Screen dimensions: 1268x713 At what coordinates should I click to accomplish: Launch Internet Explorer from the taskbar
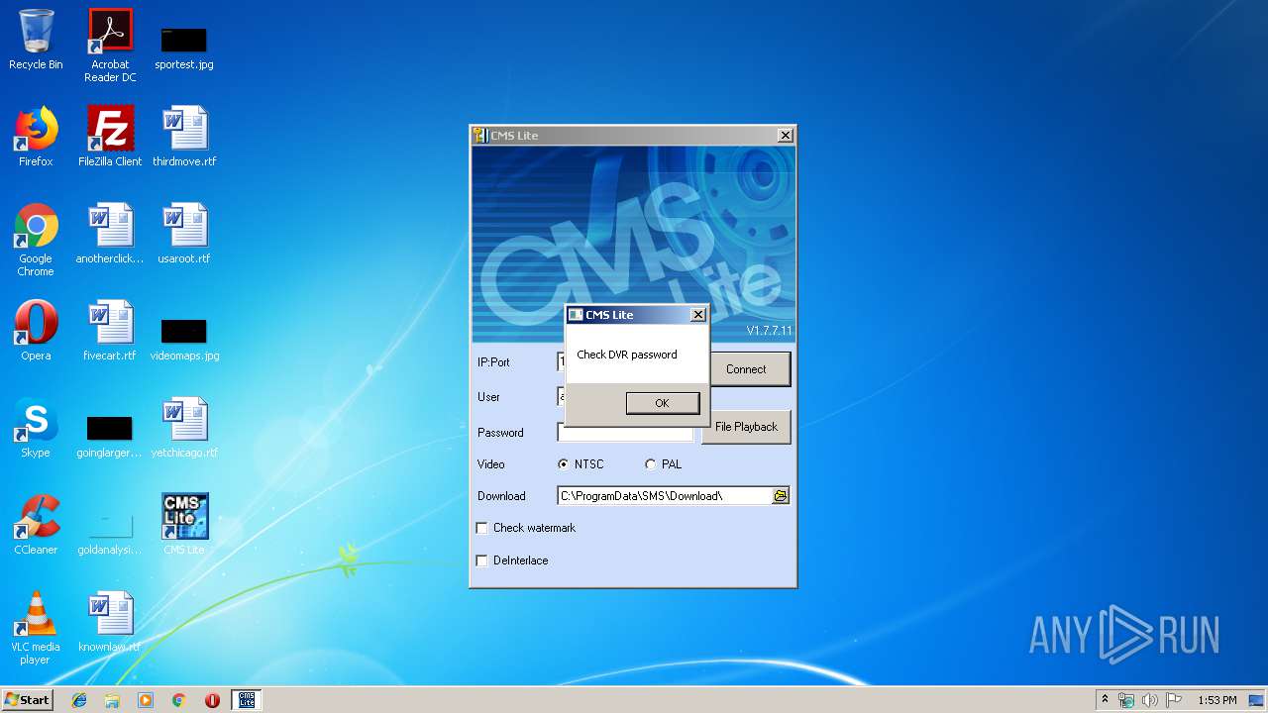[x=79, y=700]
